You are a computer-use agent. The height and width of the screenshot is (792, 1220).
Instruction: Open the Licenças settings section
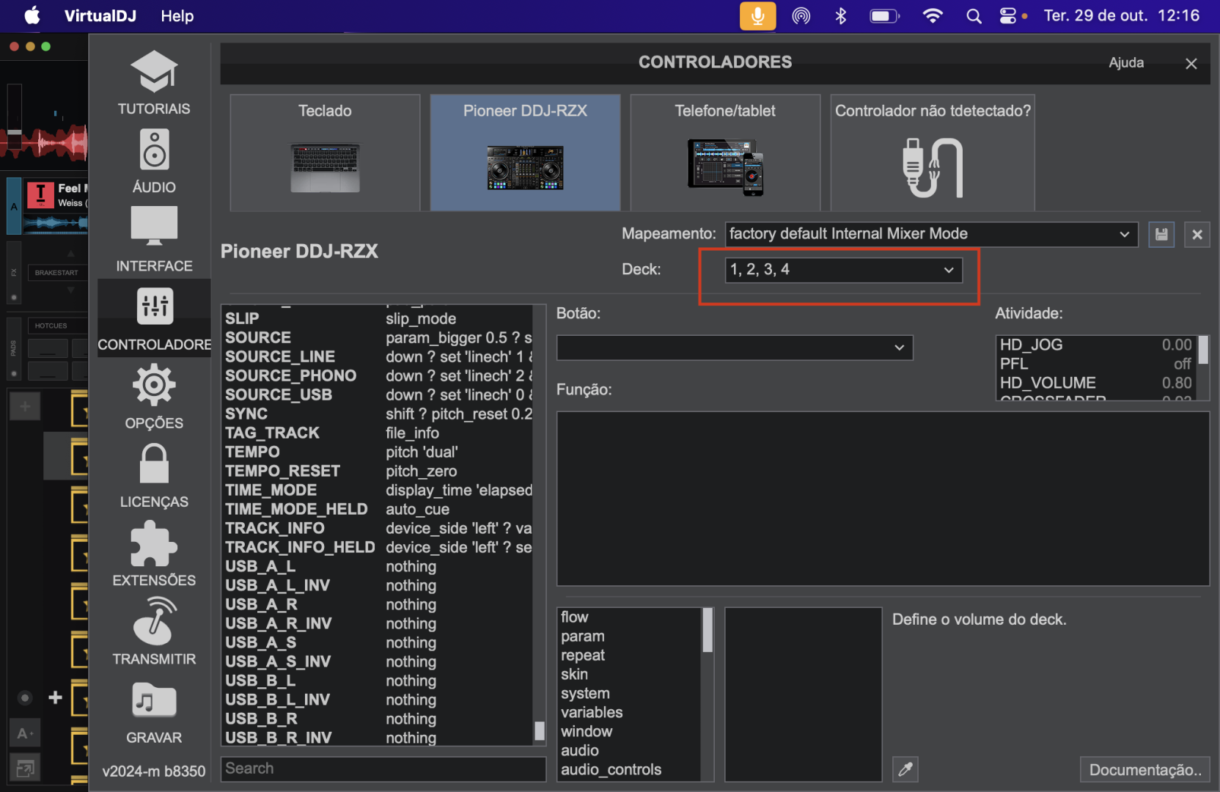point(154,476)
